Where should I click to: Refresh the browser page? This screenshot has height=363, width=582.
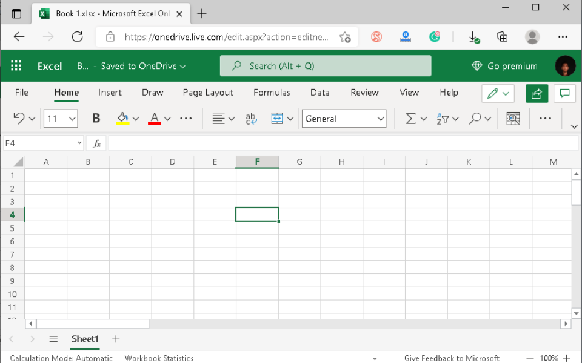[77, 37]
